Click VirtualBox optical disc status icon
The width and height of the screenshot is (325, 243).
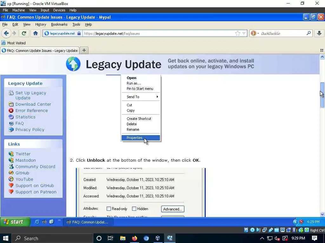tap(252, 230)
